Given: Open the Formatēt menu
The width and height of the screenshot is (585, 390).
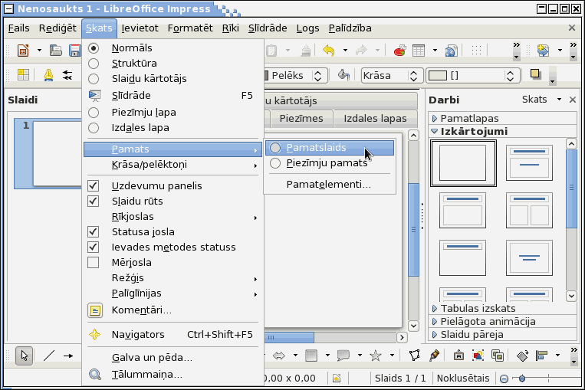Looking at the screenshot, I should [x=190, y=28].
